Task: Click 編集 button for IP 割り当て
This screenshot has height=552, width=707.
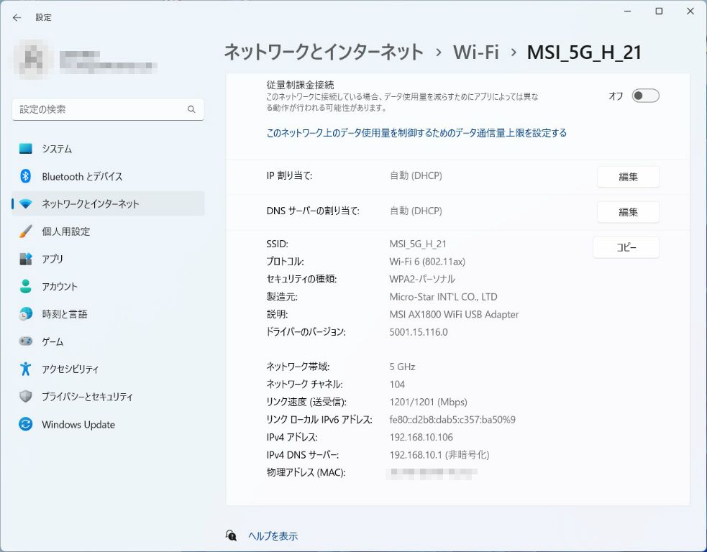Action: click(628, 176)
